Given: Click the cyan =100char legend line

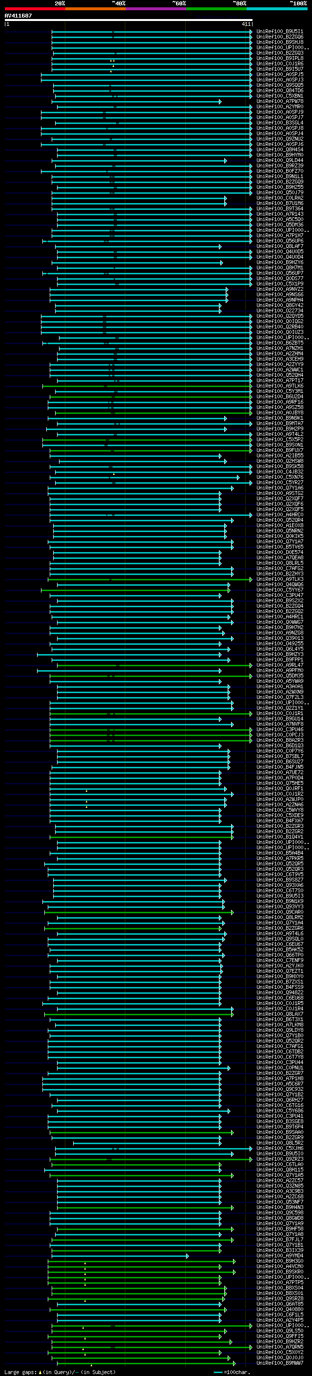Looking at the screenshot, I should coord(217,1372).
